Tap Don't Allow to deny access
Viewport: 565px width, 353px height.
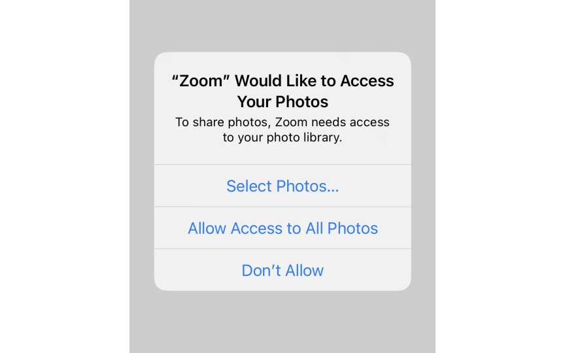tap(282, 270)
